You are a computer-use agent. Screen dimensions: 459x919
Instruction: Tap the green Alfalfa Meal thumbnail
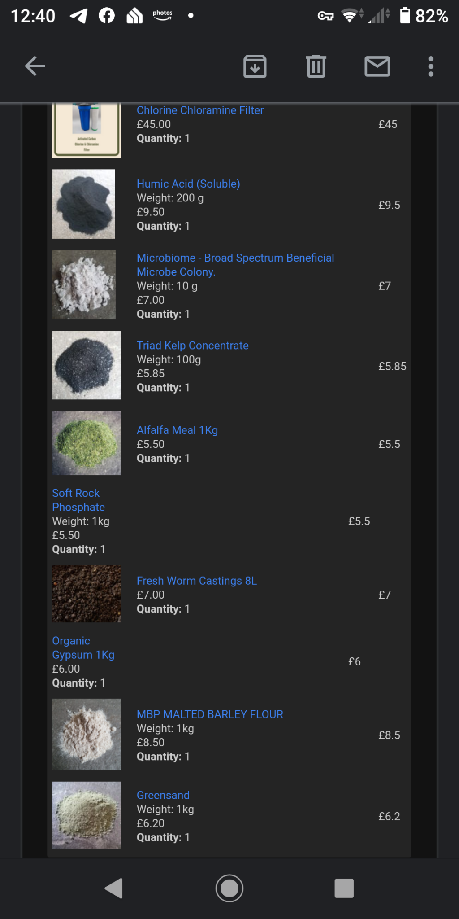(87, 443)
